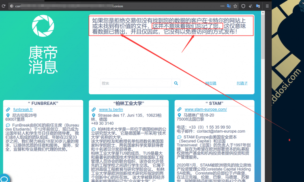The width and height of the screenshot is (304, 182).
Task: Click the page scrollbar up arrow
Action: tap(263, 13)
